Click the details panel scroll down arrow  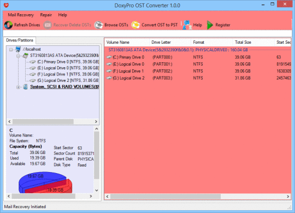[97, 190]
